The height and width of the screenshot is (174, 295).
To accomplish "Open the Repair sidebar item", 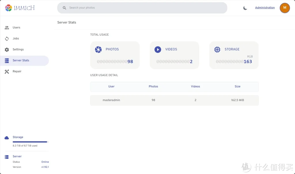I will [x=17, y=71].
